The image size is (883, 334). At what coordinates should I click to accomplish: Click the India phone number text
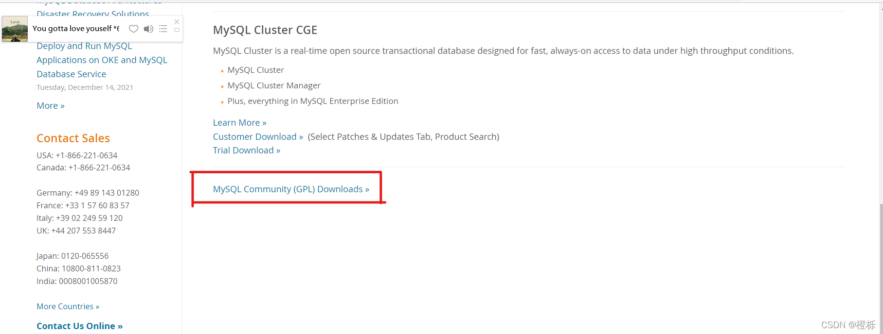77,281
